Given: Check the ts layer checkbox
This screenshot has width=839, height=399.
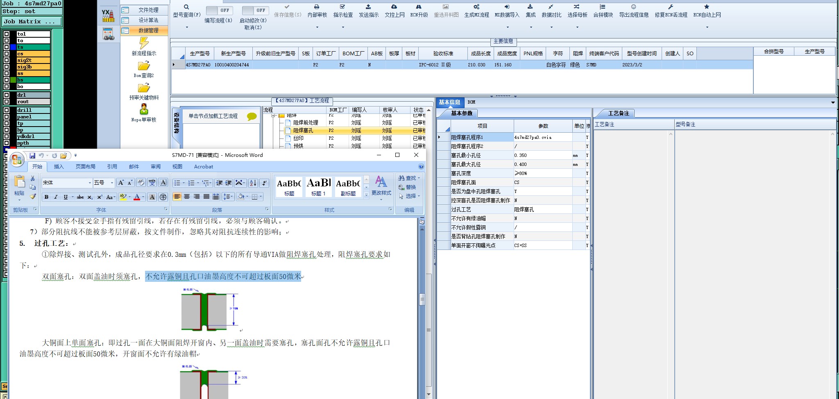Looking at the screenshot, I should click(x=7, y=47).
